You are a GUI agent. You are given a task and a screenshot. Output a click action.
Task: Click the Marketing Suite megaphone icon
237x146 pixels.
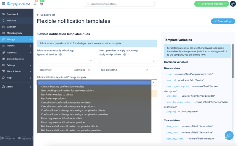click(3, 33)
